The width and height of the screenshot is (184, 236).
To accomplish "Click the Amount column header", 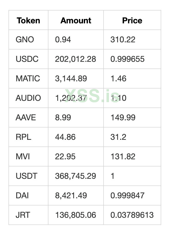I will coord(76,21).
